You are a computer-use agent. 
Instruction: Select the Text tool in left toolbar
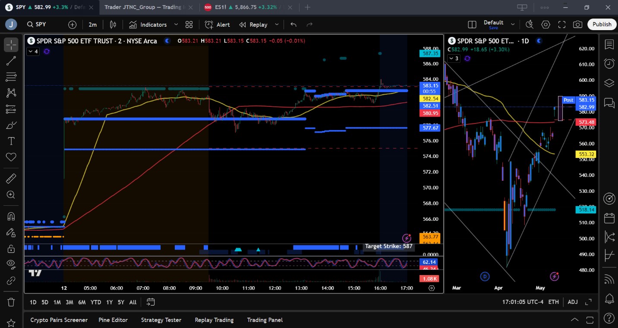11,141
